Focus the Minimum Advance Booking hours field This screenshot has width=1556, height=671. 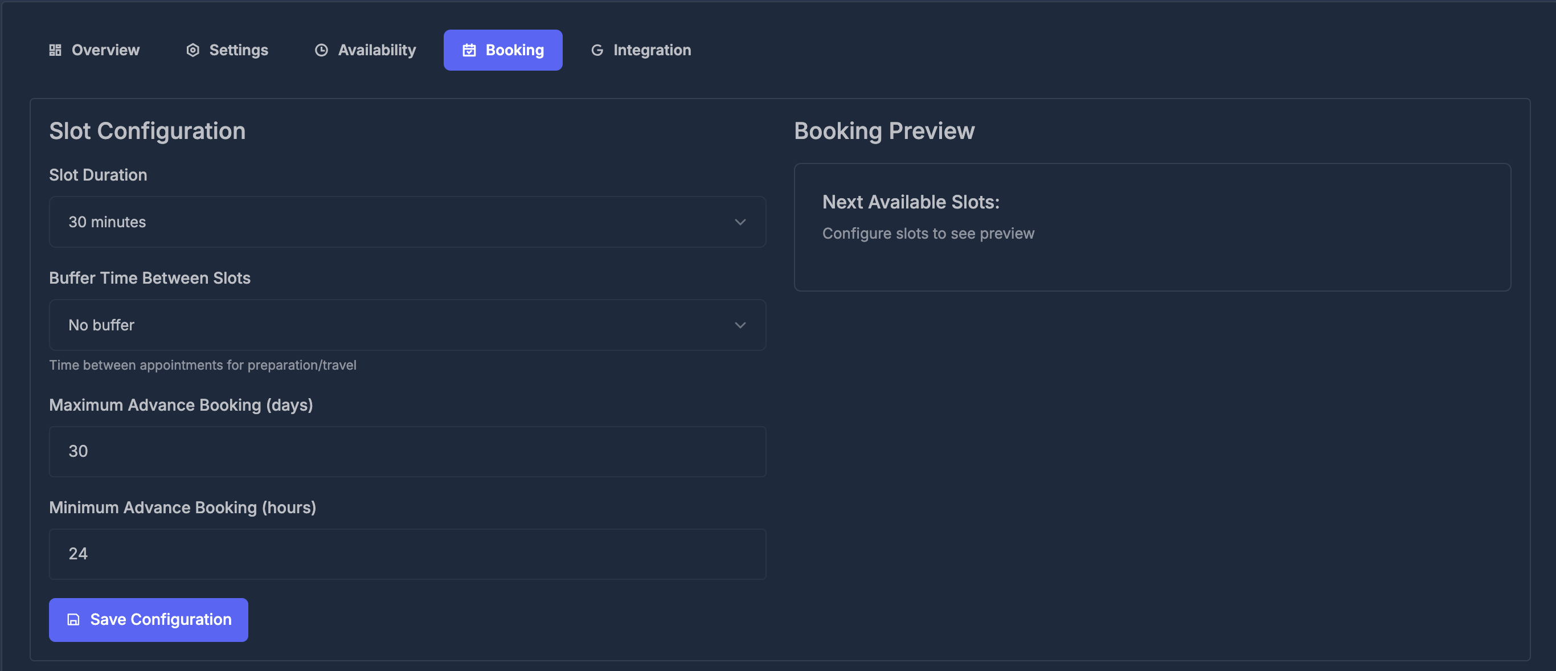[407, 554]
